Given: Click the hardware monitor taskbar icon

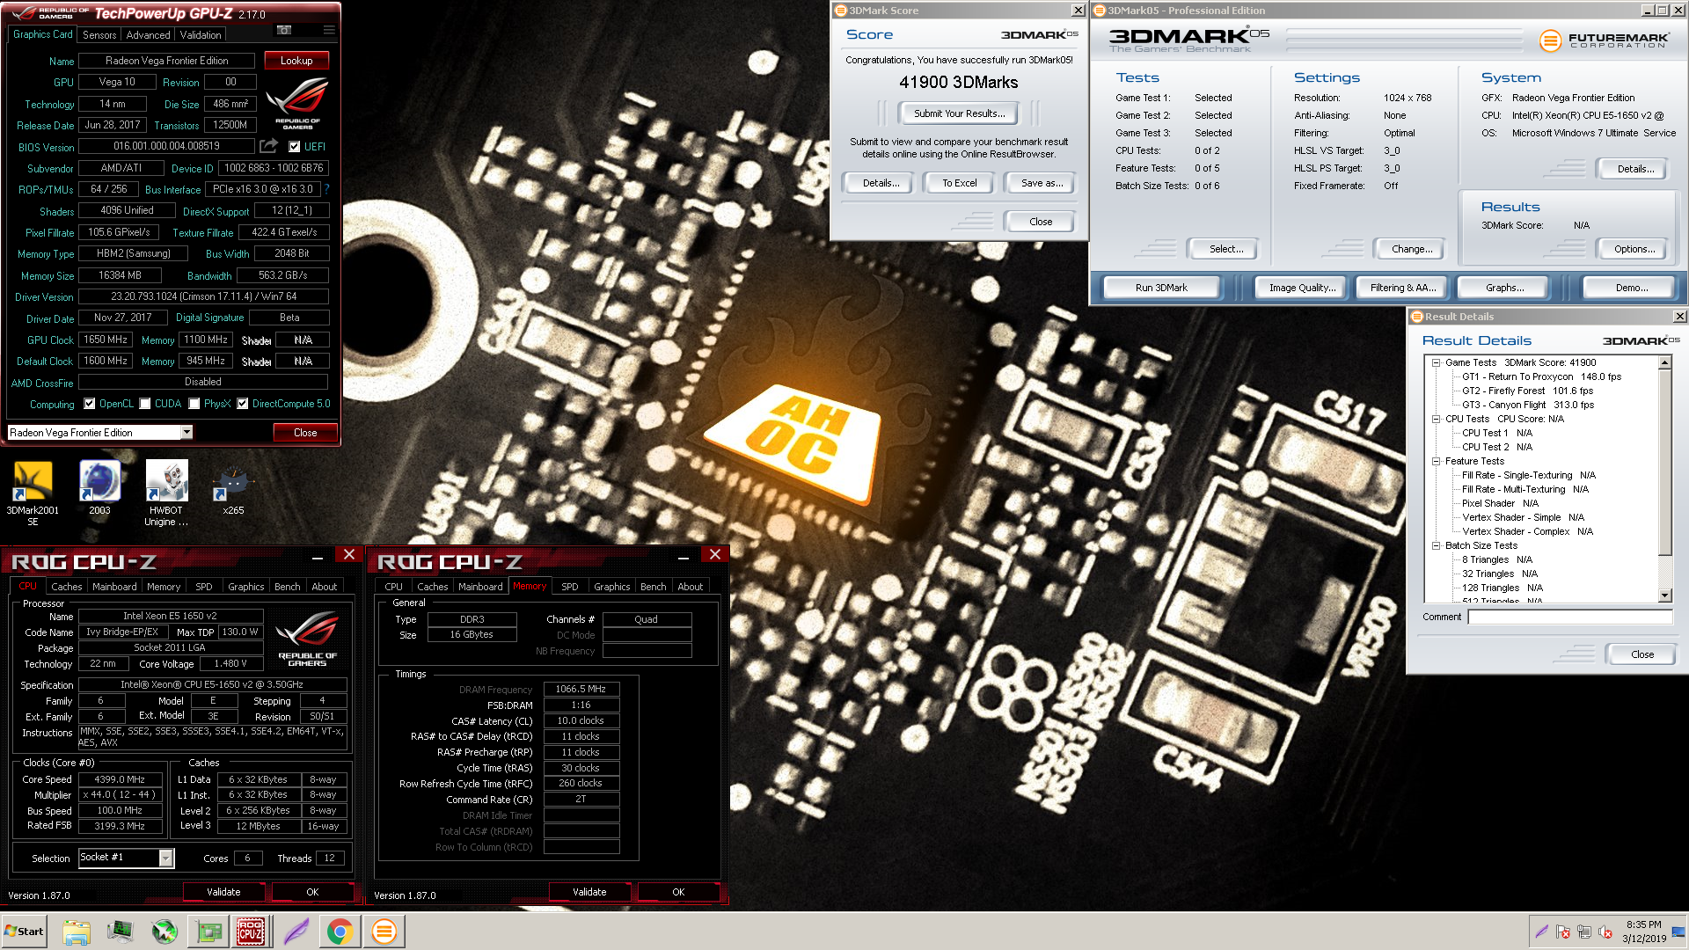Looking at the screenshot, I should click(121, 932).
